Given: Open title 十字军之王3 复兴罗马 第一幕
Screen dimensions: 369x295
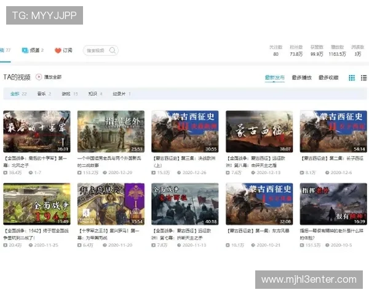Looking at the screenshot, I should 109,234.
